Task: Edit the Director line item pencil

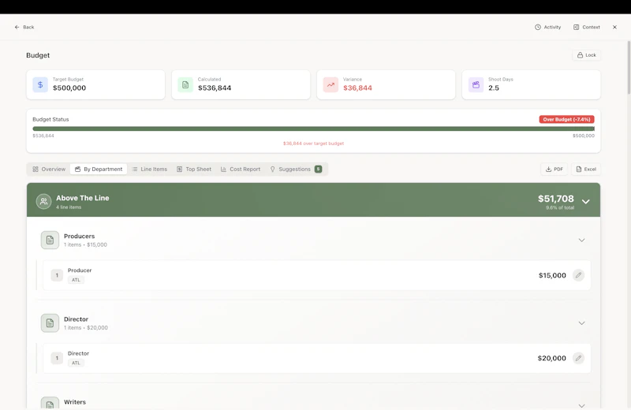Action: point(578,358)
